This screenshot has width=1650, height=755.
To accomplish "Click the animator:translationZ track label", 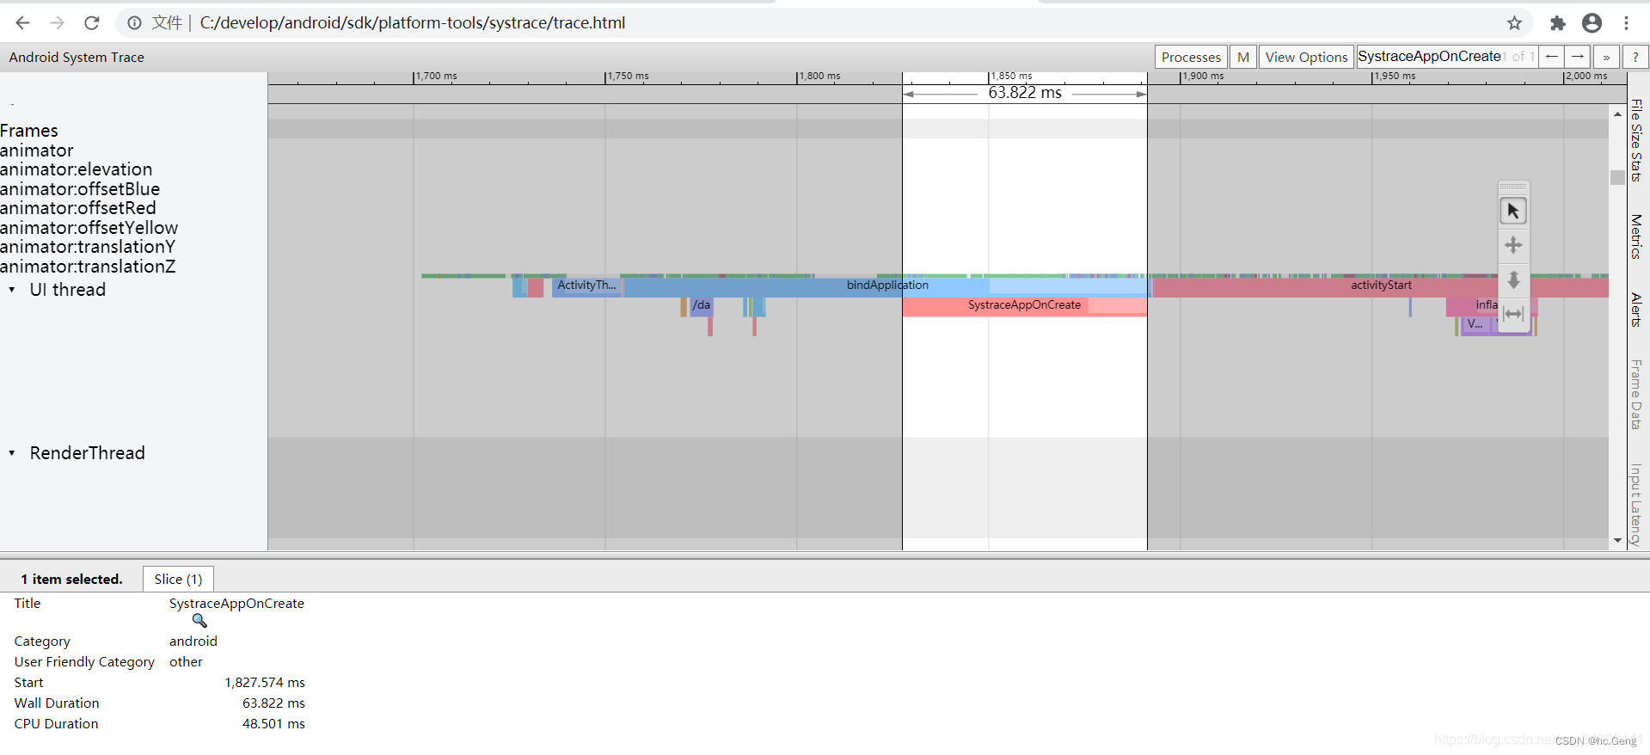I will click(x=88, y=267).
